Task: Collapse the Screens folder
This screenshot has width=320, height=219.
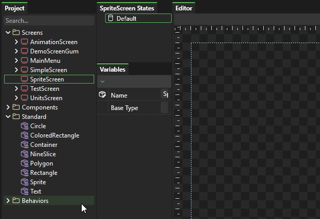Action: tap(8, 33)
